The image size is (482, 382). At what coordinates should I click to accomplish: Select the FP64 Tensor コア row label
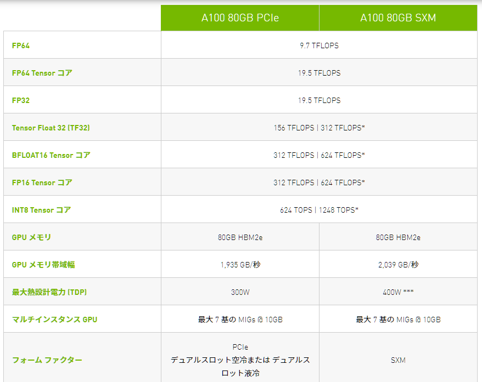(x=42, y=73)
